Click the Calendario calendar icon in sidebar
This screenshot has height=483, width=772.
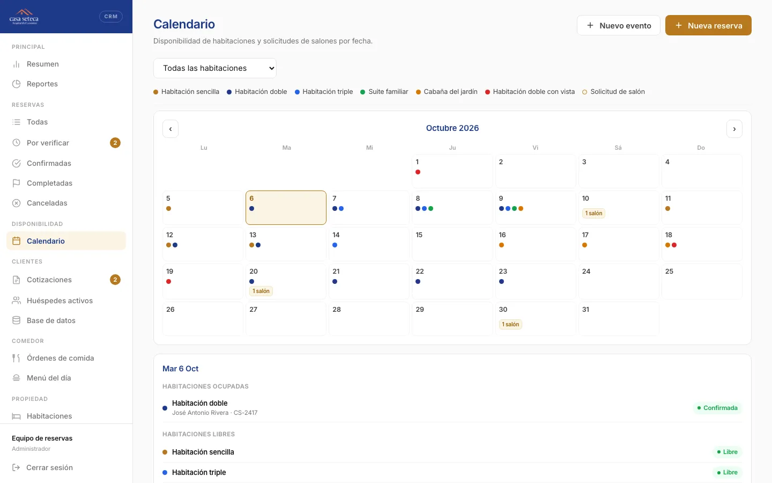pyautogui.click(x=16, y=241)
